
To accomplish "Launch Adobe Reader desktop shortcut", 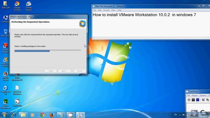I will coord(5,48).
